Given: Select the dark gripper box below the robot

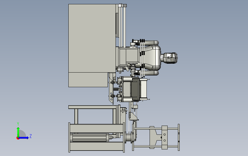Looking at the screenshot, I should (x=135, y=89).
